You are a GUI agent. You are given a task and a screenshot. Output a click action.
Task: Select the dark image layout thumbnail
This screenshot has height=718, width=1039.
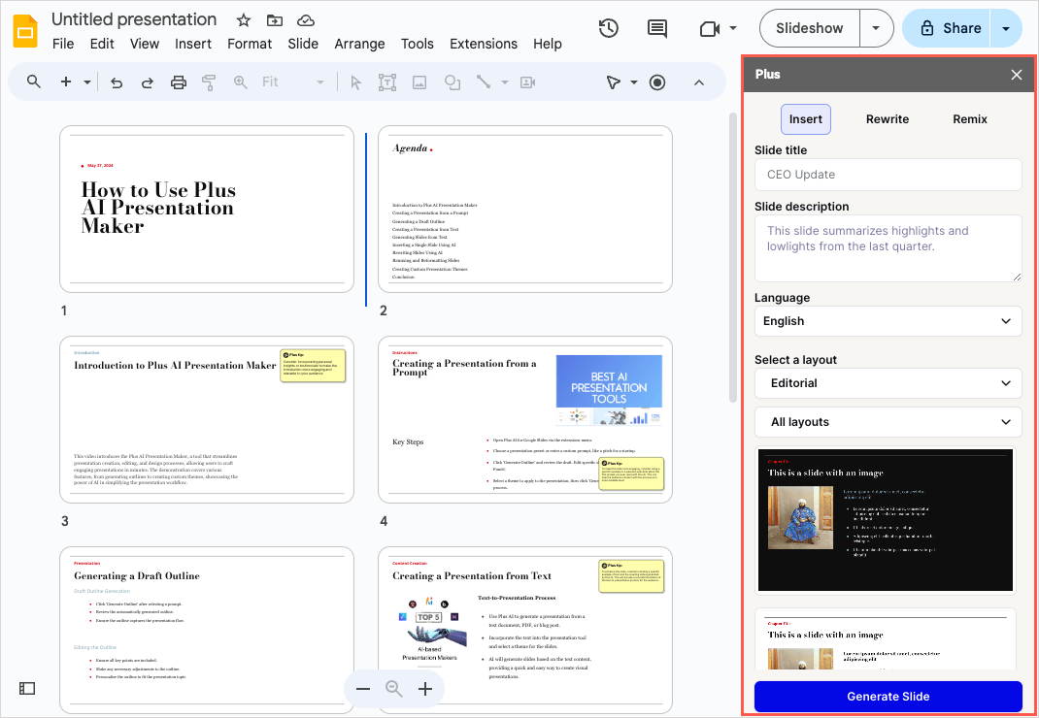[x=886, y=520]
